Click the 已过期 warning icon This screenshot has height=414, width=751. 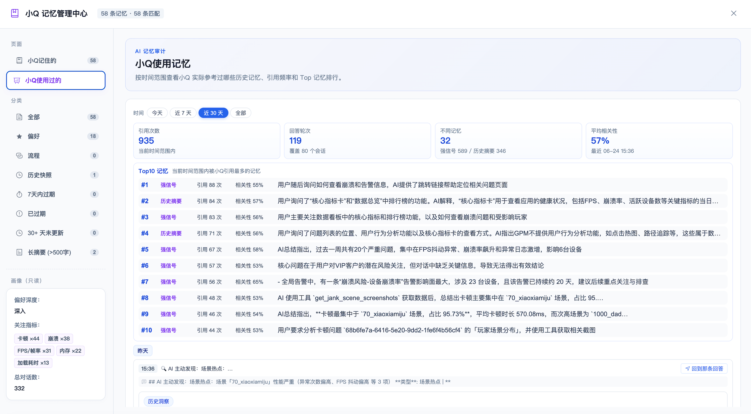(x=19, y=214)
